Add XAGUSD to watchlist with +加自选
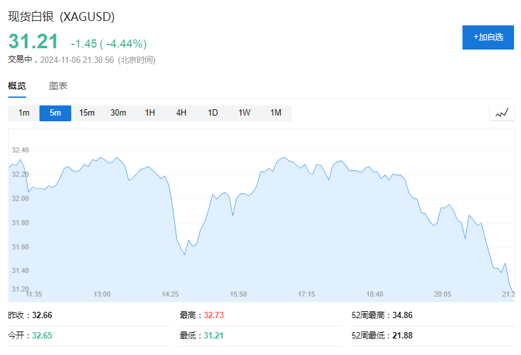The image size is (521, 355). click(488, 37)
